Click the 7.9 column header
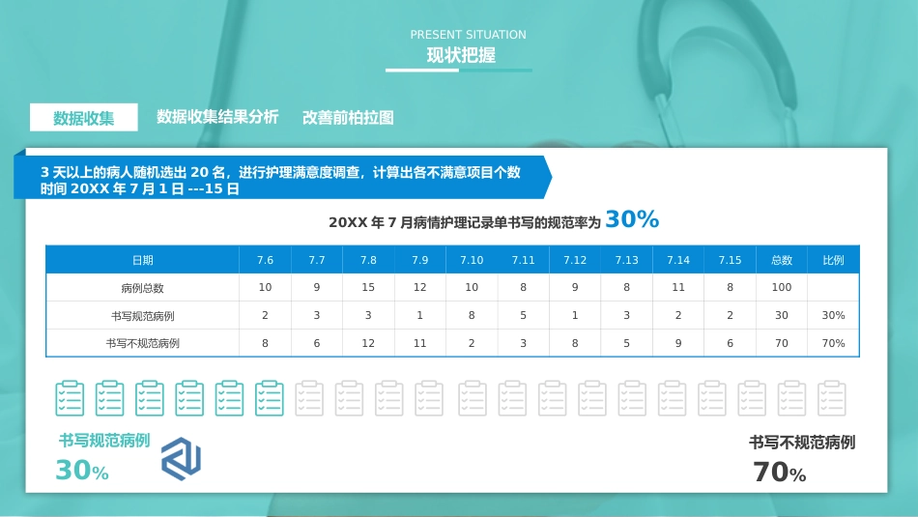Viewport: 918px width, 517px height. tap(419, 260)
